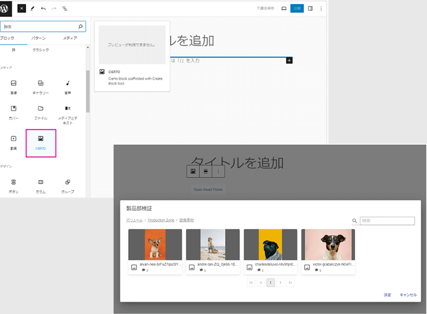This screenshot has height=314, width=427.
Task: Click the comment bubble under victor-grabarczyk
Action: click(x=317, y=270)
